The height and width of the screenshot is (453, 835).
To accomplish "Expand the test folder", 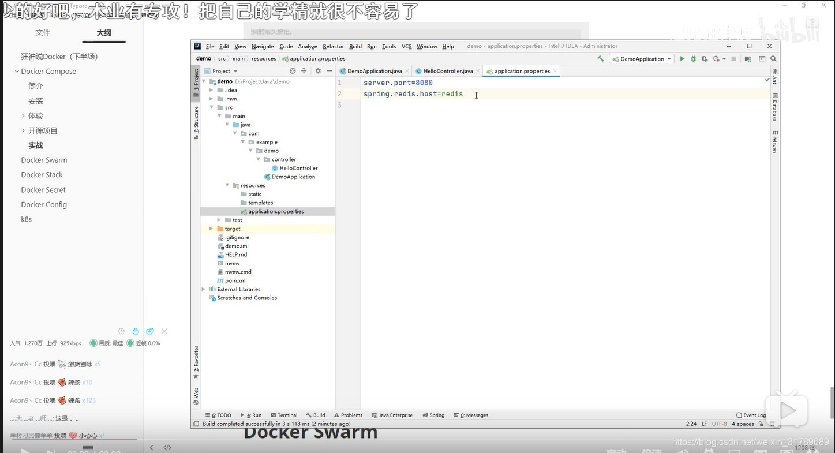I will [x=219, y=220].
